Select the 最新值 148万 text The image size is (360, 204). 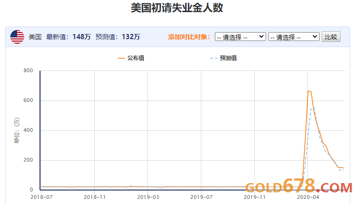point(68,37)
